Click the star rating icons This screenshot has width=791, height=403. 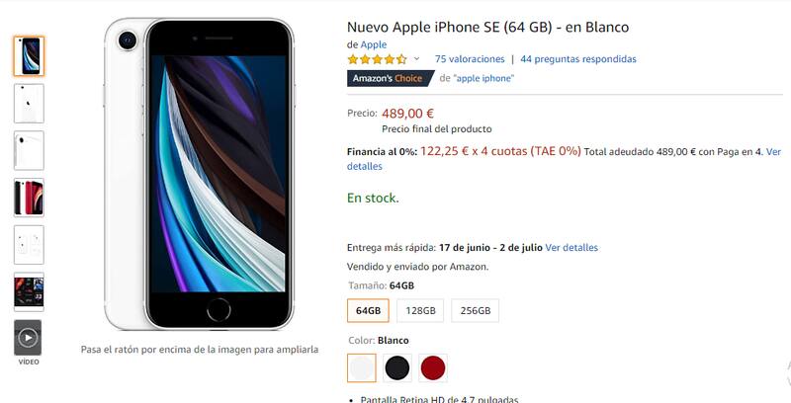coord(377,59)
